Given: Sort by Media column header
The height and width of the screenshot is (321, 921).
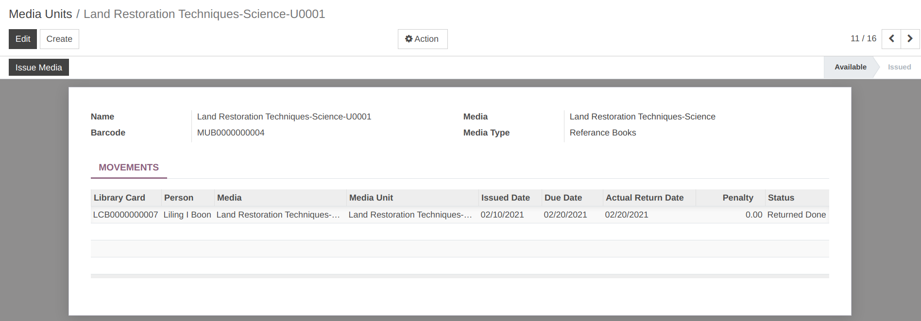Looking at the screenshot, I should coord(280,198).
